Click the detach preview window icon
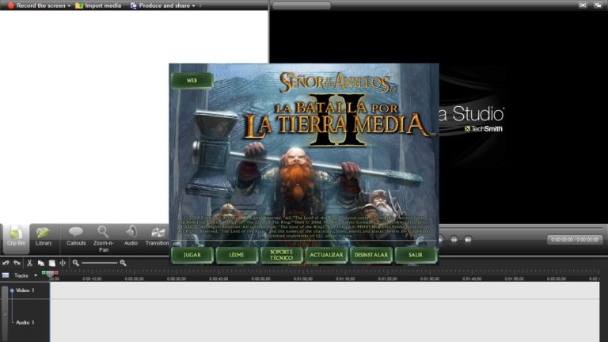The height and width of the screenshot is (342, 608). click(598, 5)
